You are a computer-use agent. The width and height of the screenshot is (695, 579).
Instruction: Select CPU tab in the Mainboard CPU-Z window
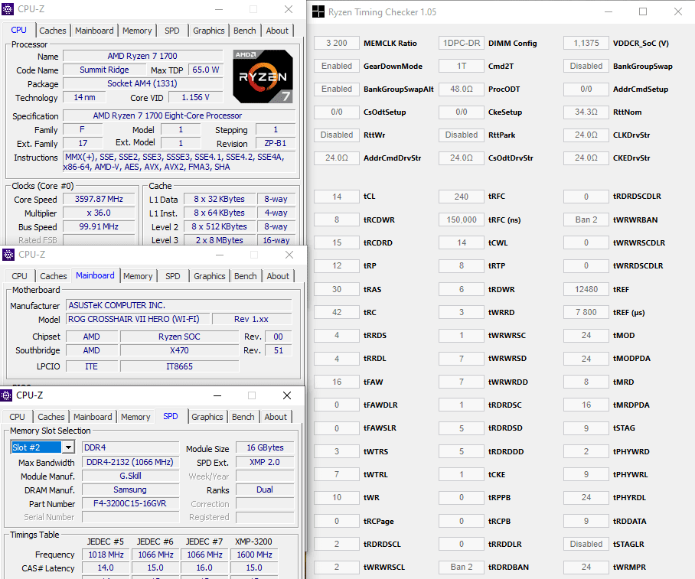point(19,276)
